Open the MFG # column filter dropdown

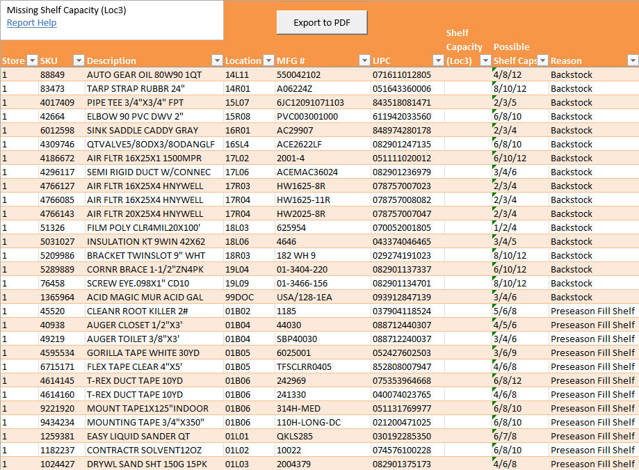[365, 60]
